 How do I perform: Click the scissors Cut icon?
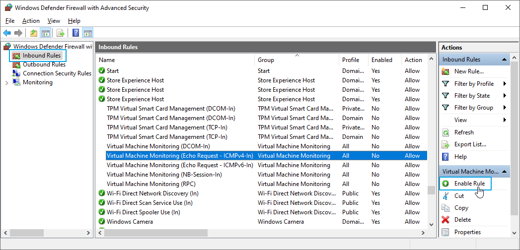[446, 196]
